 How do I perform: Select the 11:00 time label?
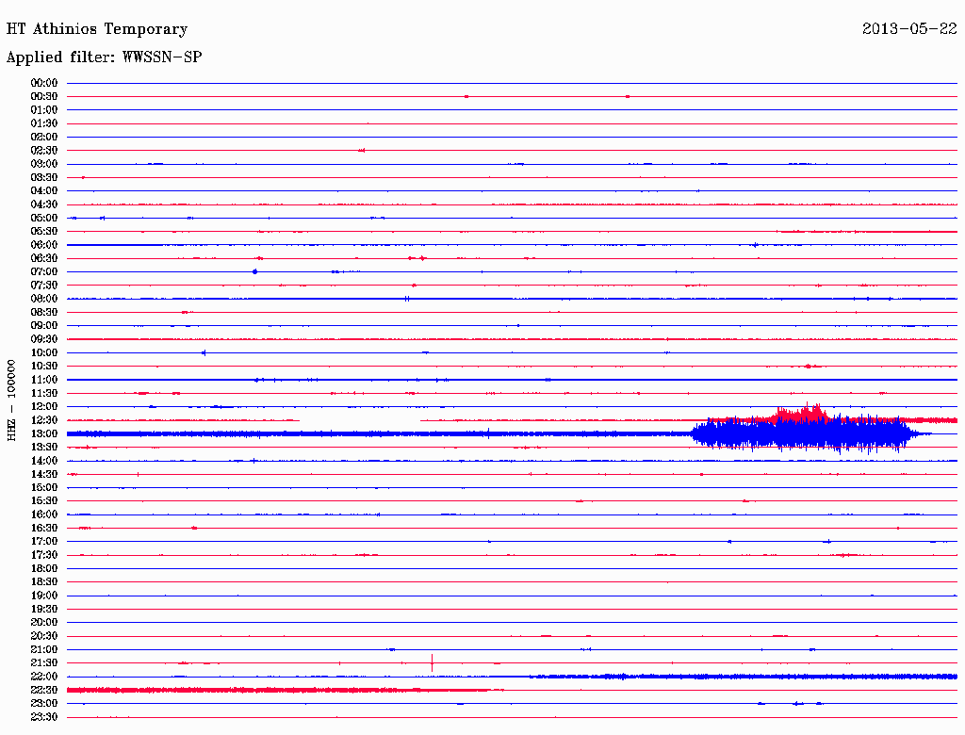[44, 380]
